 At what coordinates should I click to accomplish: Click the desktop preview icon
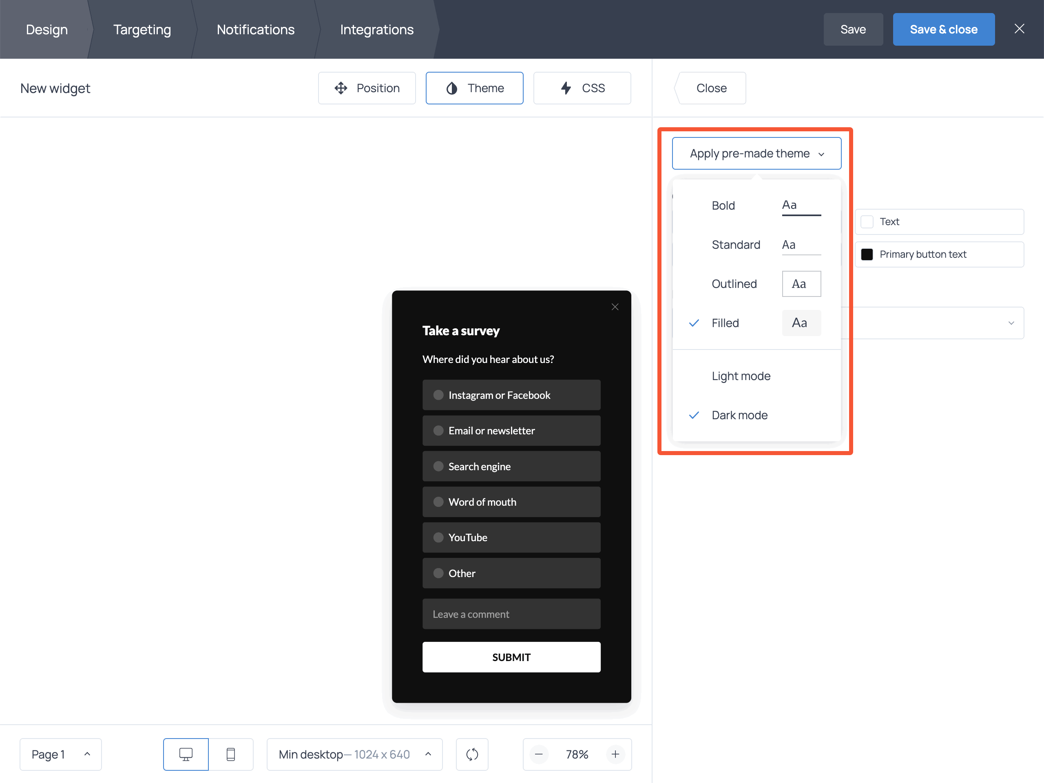point(186,754)
